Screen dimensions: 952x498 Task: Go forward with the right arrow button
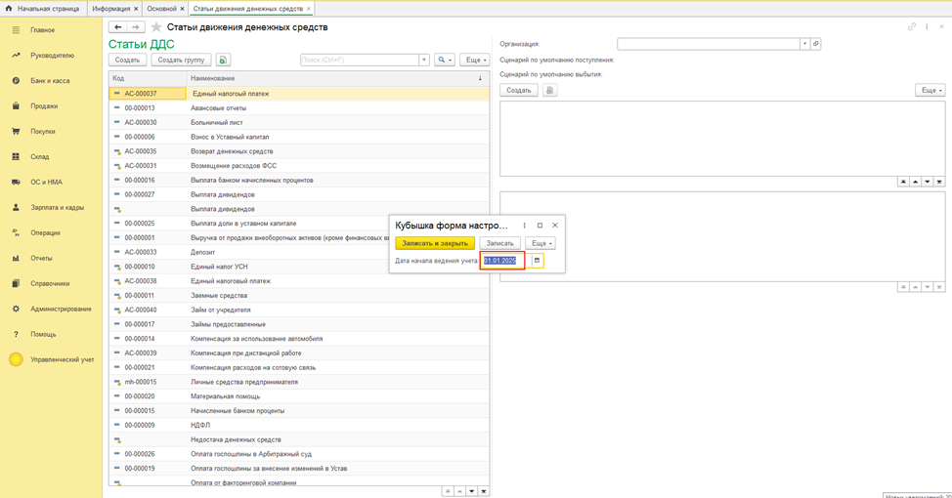(x=136, y=27)
